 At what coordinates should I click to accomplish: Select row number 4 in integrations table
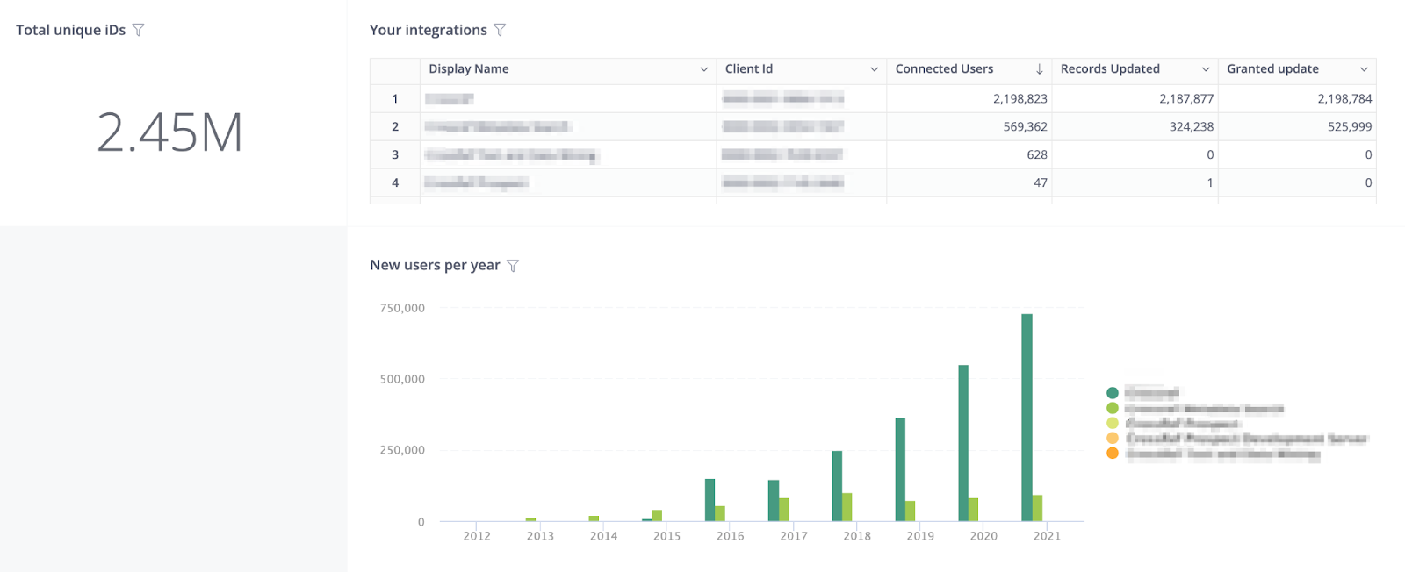coord(395,183)
